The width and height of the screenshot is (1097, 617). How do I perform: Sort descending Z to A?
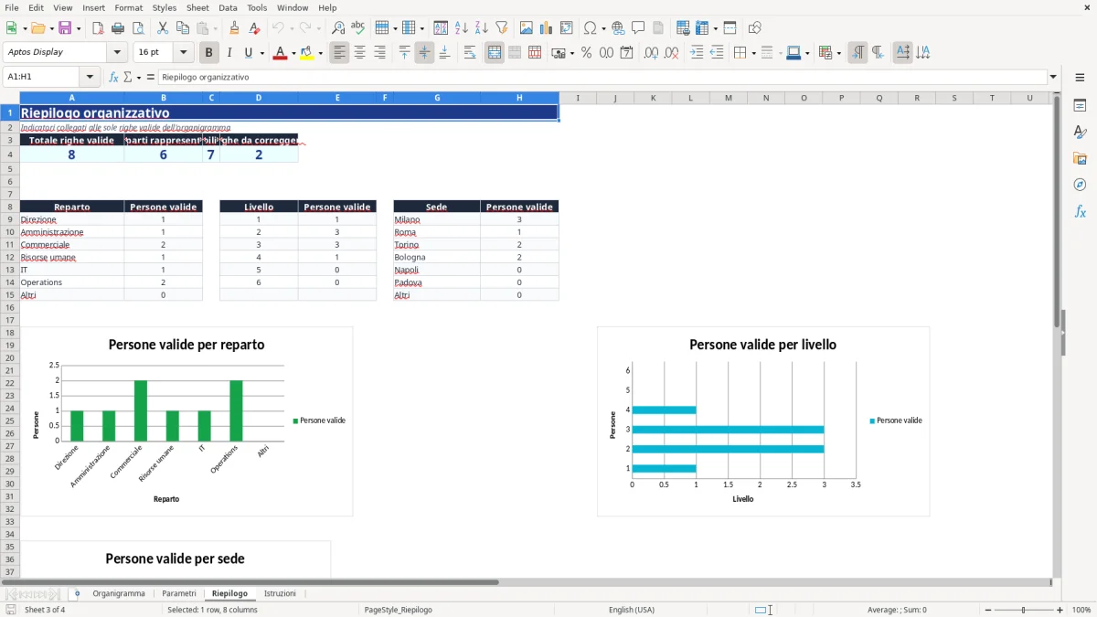point(482,28)
